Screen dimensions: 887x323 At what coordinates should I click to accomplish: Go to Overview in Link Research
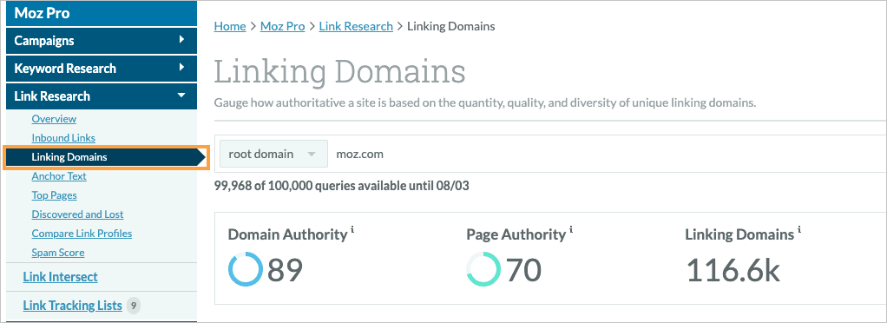54,119
